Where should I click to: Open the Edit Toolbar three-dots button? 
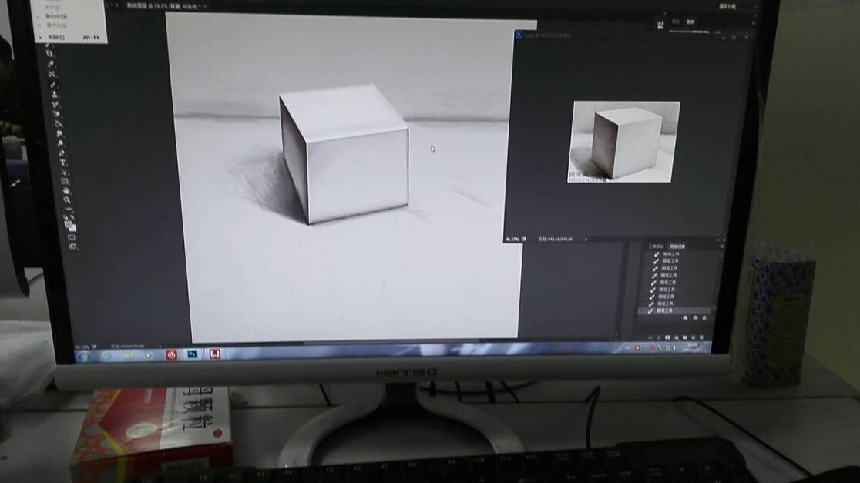68,209
